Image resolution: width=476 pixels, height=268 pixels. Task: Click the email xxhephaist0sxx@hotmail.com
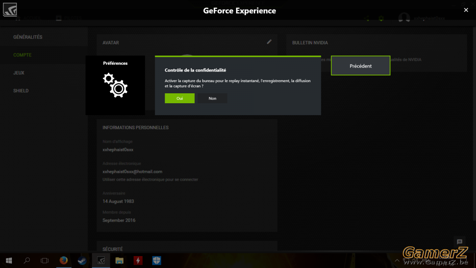[x=132, y=172]
